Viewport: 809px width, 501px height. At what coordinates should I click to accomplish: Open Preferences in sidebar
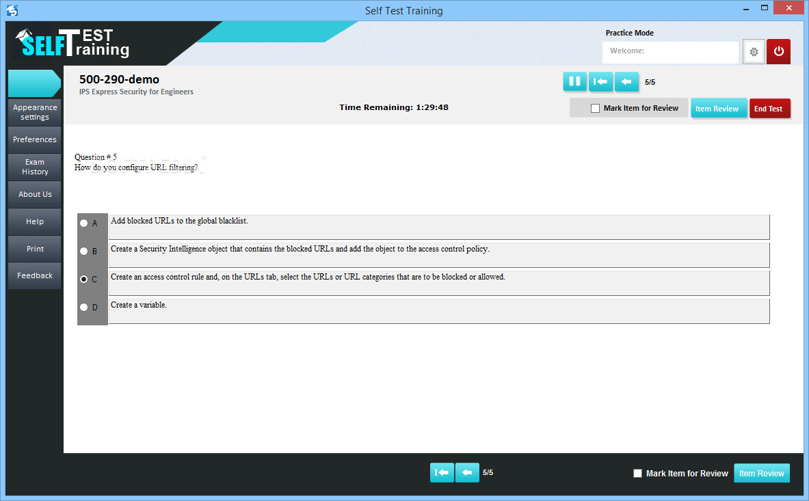coord(35,139)
